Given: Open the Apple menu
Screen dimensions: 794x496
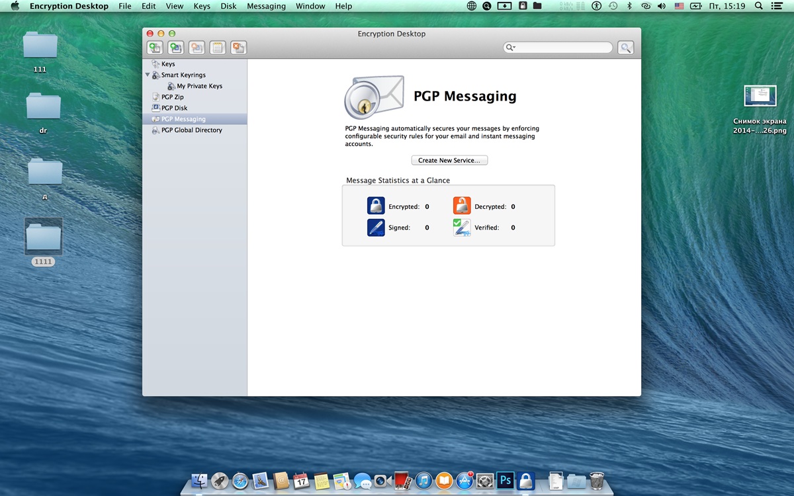Looking at the screenshot, I should click(x=15, y=6).
